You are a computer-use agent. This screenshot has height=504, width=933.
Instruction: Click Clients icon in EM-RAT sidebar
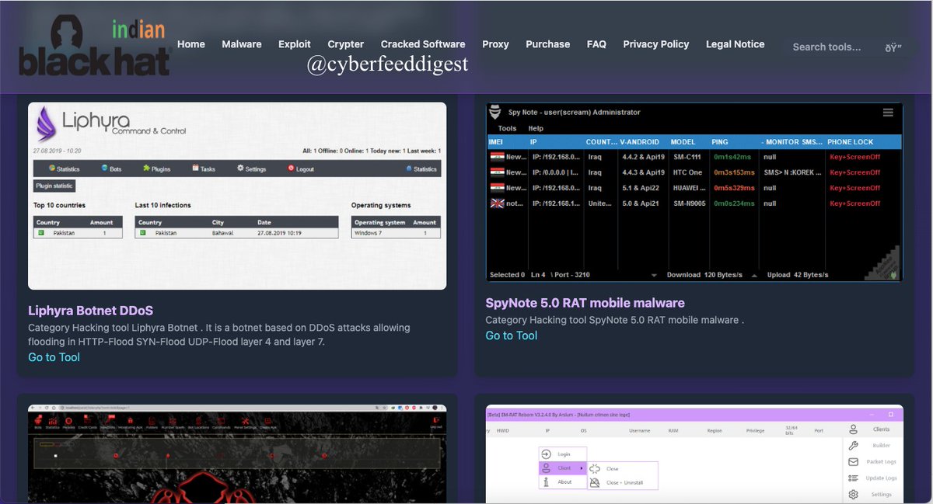click(854, 429)
